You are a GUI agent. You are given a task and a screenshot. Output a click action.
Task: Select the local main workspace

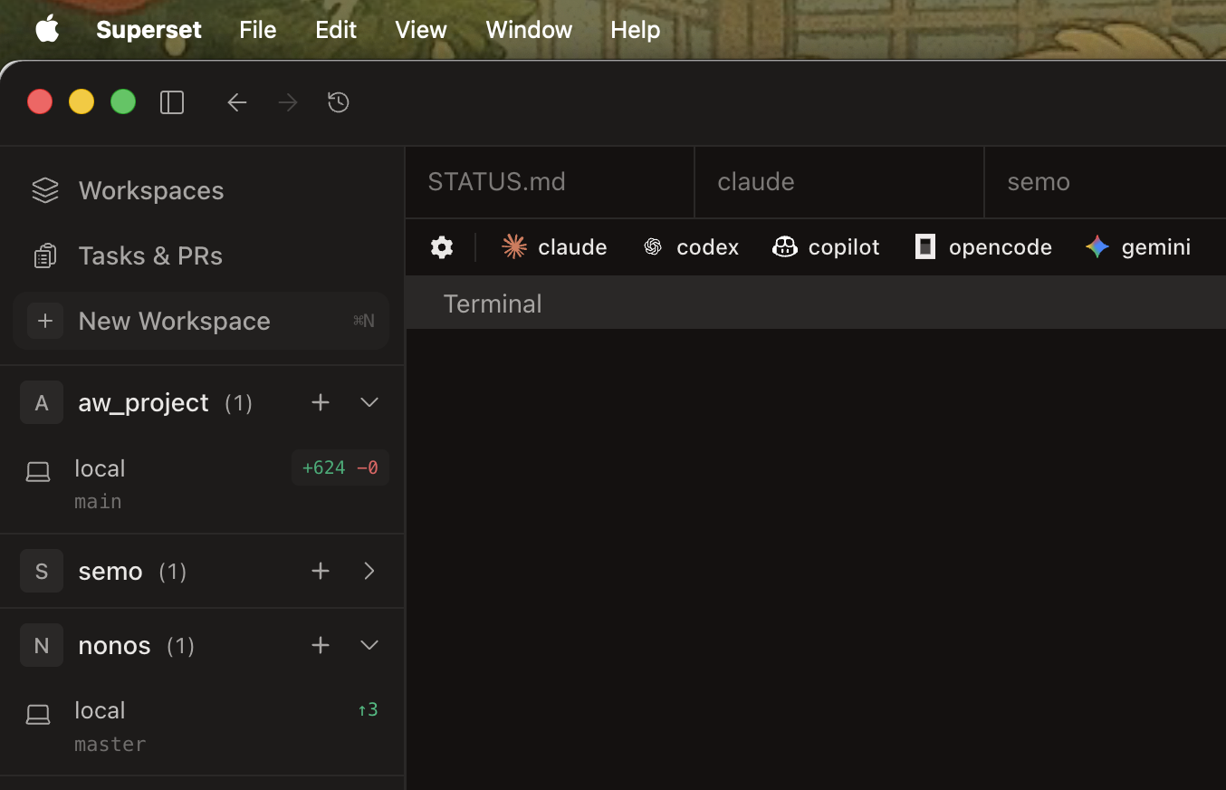pos(201,484)
